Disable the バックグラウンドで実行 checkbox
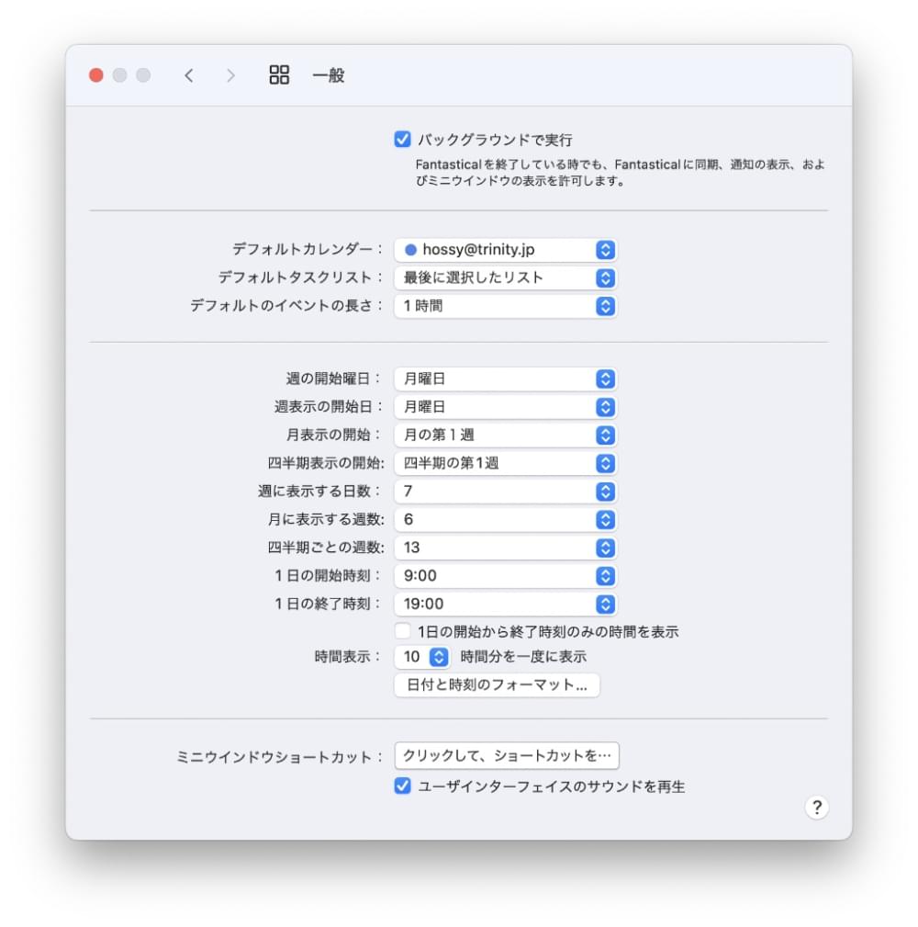Image resolution: width=918 pixels, height=927 pixels. 402,140
